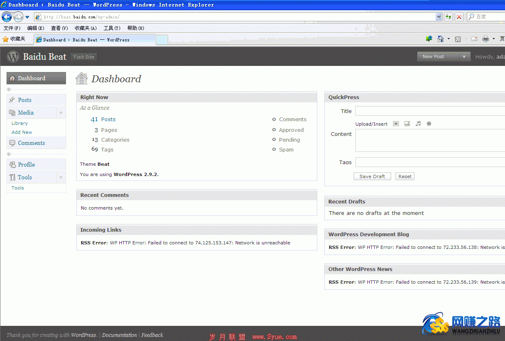505x341 pixels.
Task: Click the pushpin icon of the sidebar Posts menu
Action: point(12,100)
